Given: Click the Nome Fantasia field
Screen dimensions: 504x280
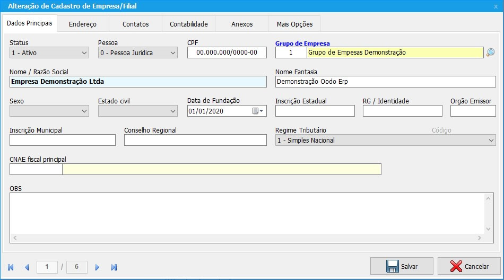Looking at the screenshot, I should pyautogui.click(x=385, y=82).
